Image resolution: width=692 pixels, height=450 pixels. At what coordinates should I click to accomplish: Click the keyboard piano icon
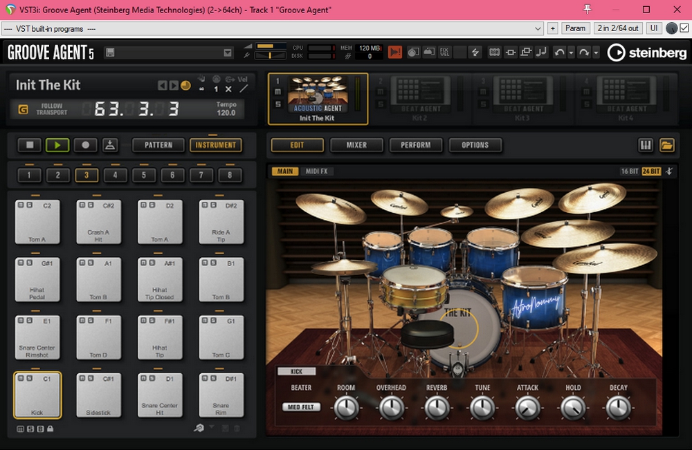pos(646,145)
